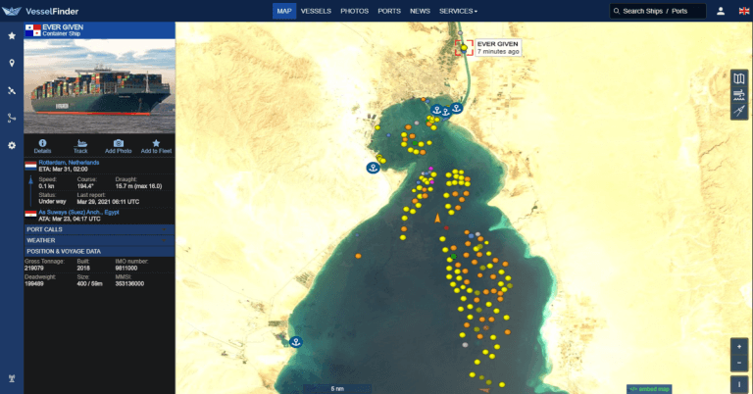753x394 pixels.
Task: Click the EVER GIVEN vessel title
Action: [x=63, y=26]
